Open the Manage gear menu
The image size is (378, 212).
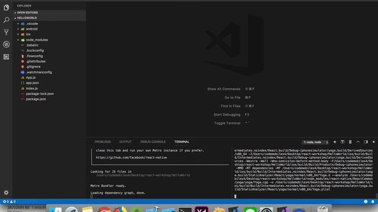6,193
